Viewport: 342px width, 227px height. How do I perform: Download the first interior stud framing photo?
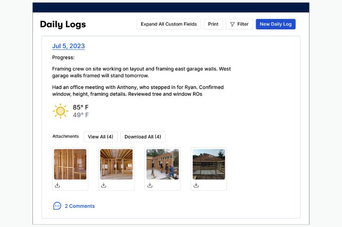57,185
